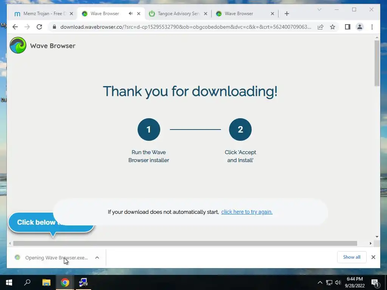Close the last Wave Browser tab
The width and height of the screenshot is (387, 290).
click(x=272, y=14)
